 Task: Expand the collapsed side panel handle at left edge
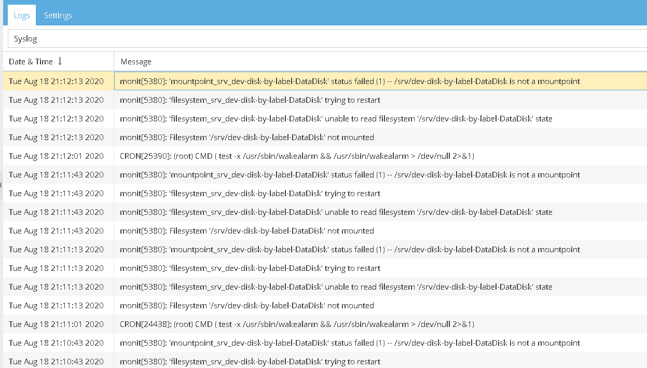1,185
